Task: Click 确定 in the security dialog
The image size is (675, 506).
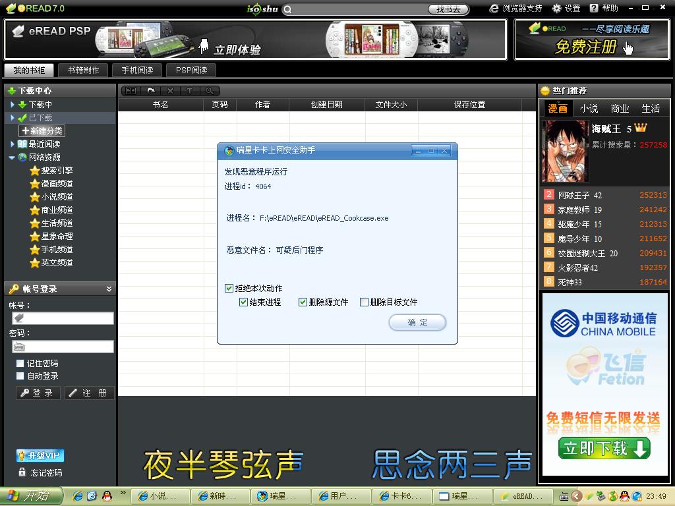Action: click(417, 323)
